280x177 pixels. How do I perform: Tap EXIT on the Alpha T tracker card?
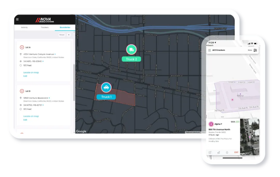236,152
